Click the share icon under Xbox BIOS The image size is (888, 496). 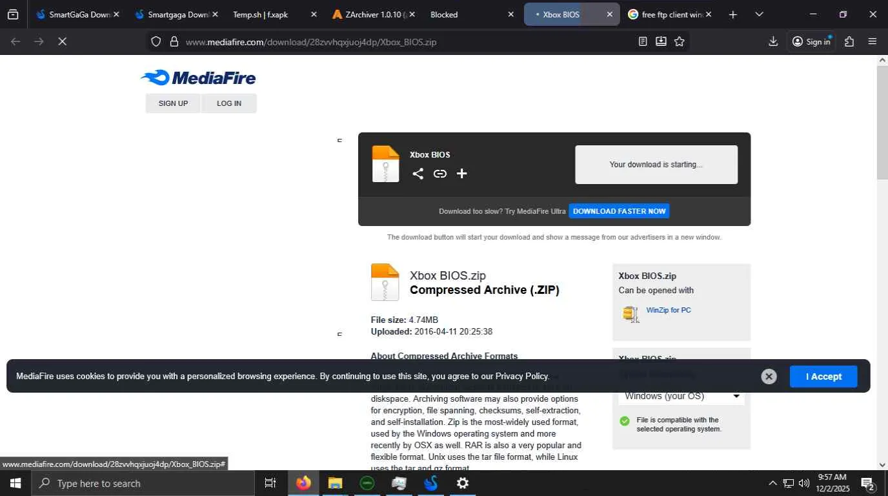tap(418, 173)
